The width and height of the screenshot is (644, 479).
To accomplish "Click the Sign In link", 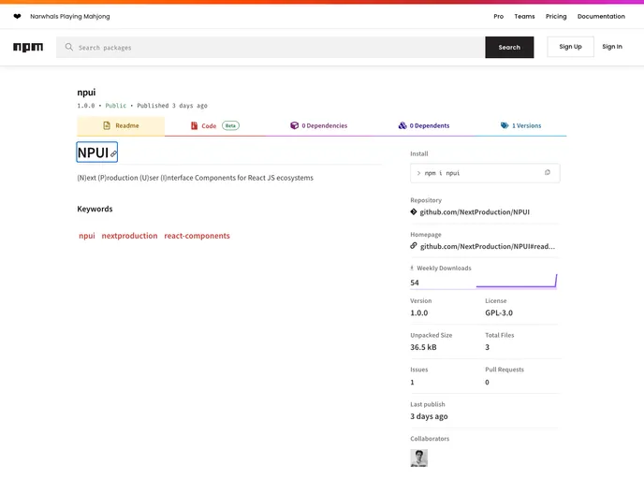I will tap(612, 47).
